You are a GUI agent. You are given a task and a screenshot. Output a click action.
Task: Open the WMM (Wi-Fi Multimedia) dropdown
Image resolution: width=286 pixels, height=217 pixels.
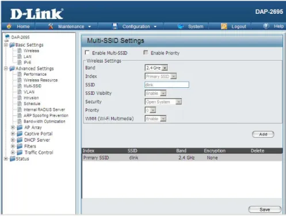(155, 119)
